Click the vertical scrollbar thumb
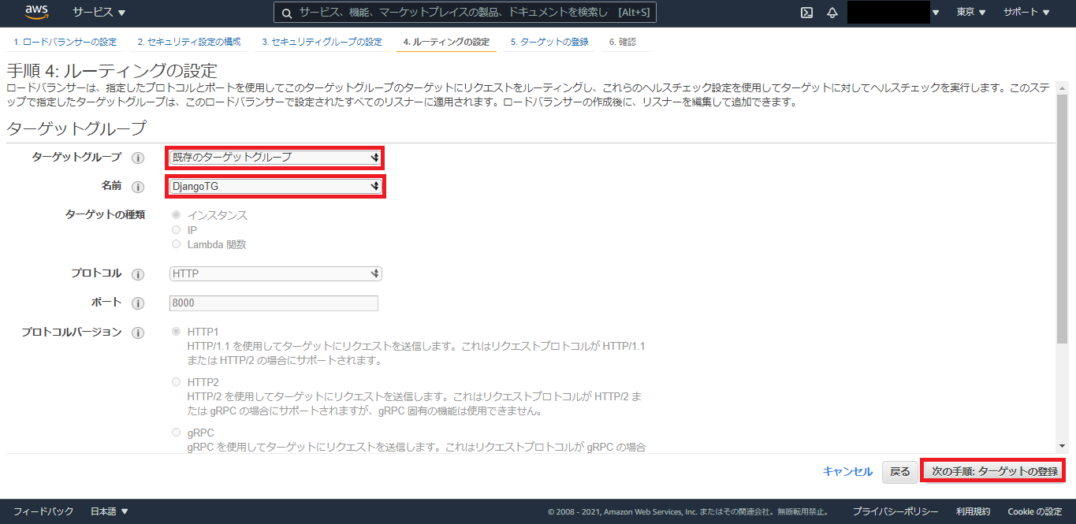Image resolution: width=1076 pixels, height=524 pixels. tap(1063, 219)
